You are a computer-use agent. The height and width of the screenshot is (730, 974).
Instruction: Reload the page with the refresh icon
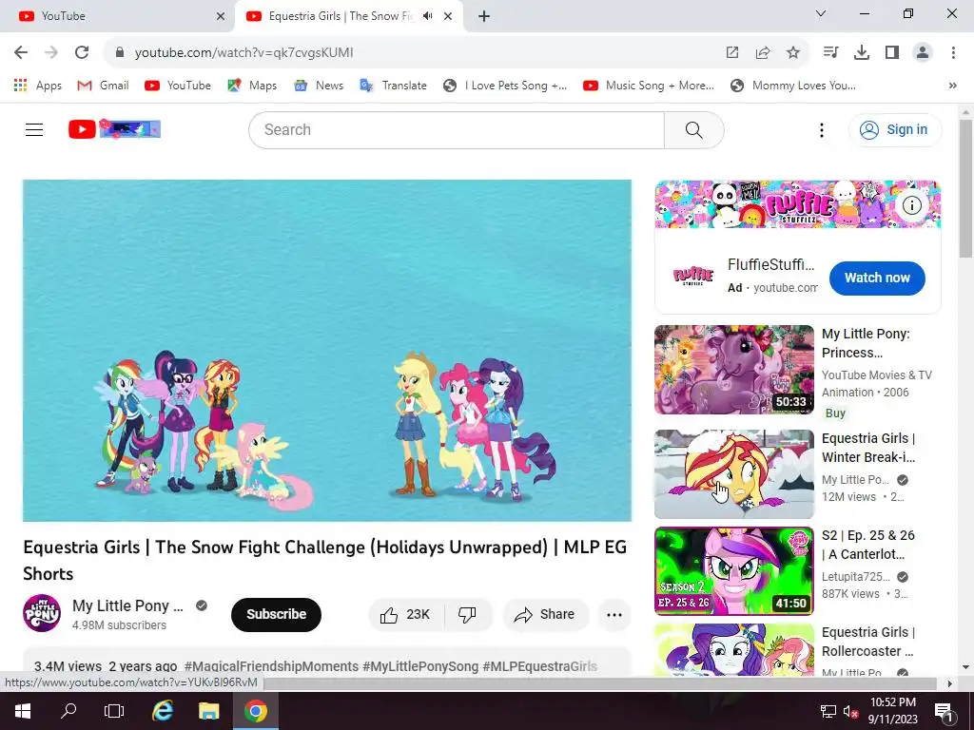[x=82, y=53]
